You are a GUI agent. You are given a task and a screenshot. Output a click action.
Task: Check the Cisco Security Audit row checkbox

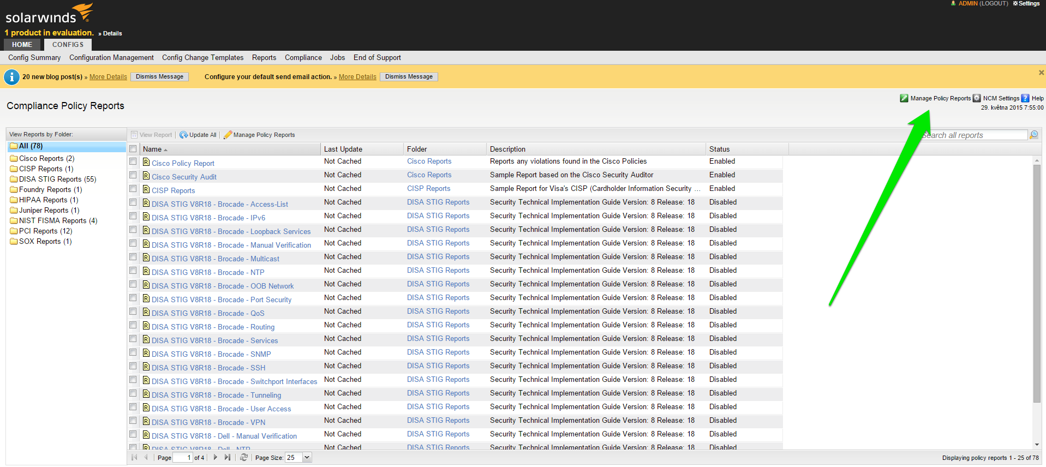click(x=133, y=175)
